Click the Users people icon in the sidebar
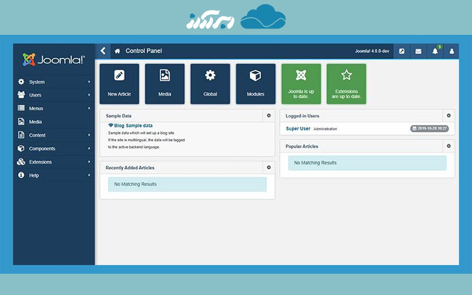 pyautogui.click(x=21, y=95)
